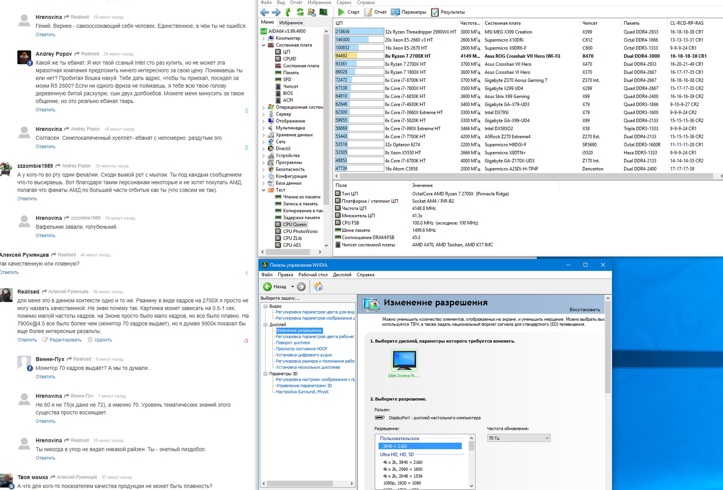Image resolution: width=723 pixels, height=490 pixels.
Task: Click the NVIDIA home icon
Action: pos(318,286)
